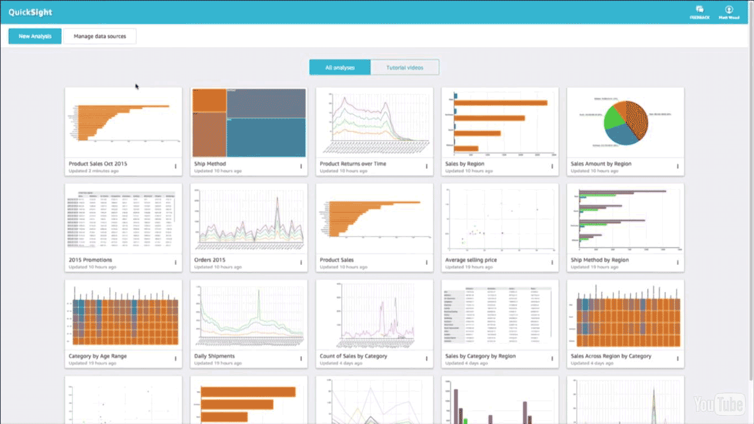Click the New Analysis button
Image resolution: width=754 pixels, height=424 pixels.
click(35, 36)
